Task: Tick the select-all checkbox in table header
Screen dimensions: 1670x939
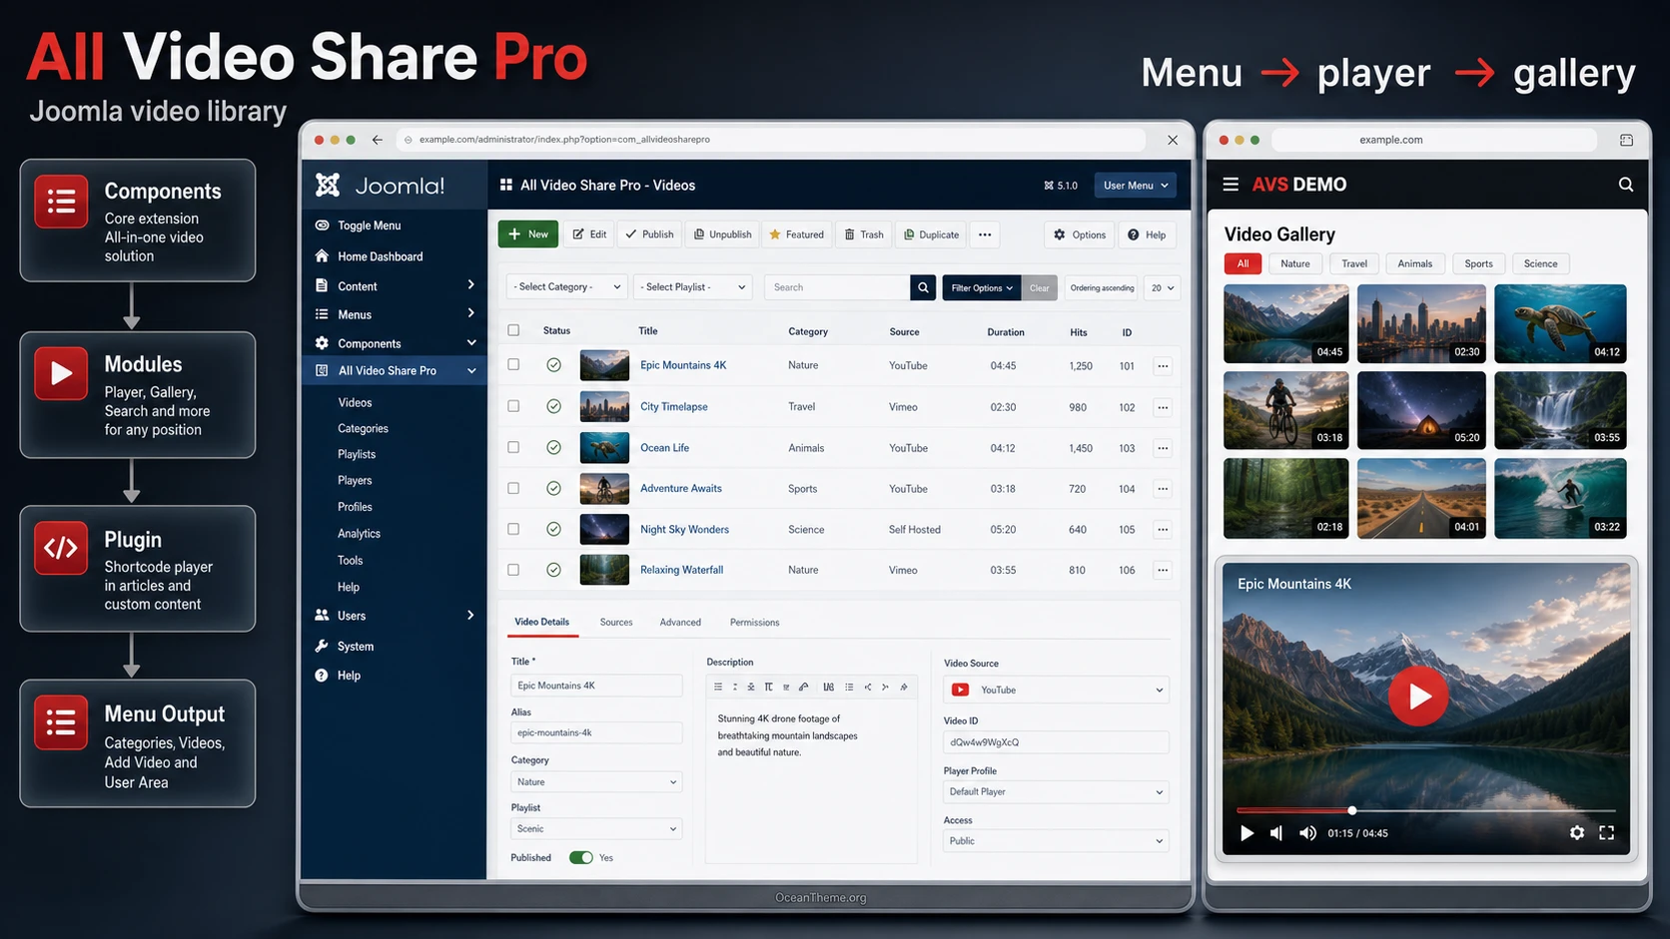Action: (513, 330)
